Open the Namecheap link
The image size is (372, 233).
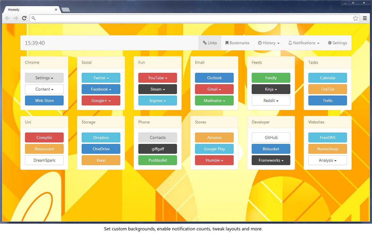tap(328, 149)
